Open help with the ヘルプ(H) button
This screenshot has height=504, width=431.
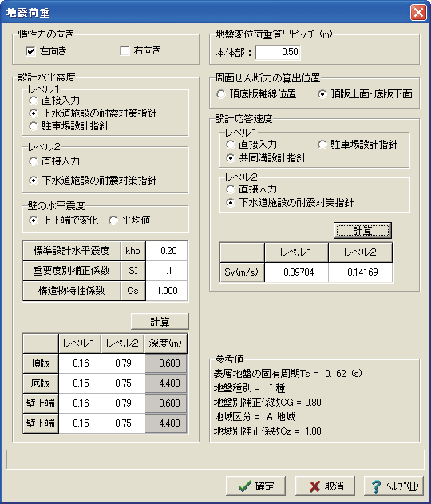(393, 486)
